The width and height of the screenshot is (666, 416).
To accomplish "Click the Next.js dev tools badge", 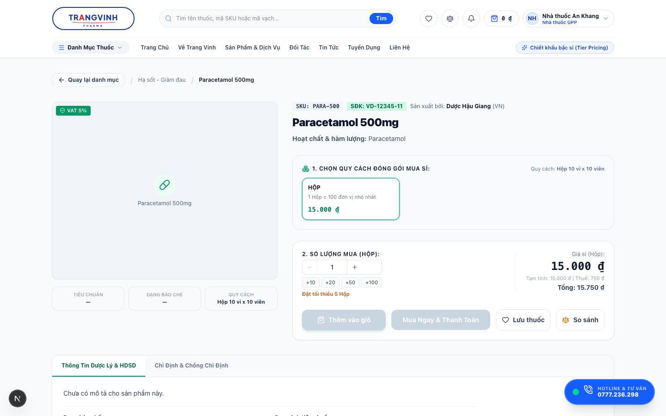I will (x=18, y=398).
